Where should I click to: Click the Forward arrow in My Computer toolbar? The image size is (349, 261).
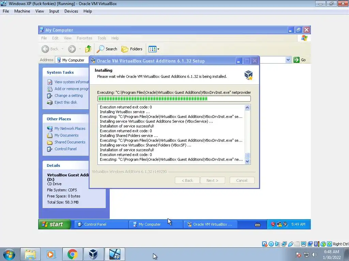pyautogui.click(x=72, y=49)
